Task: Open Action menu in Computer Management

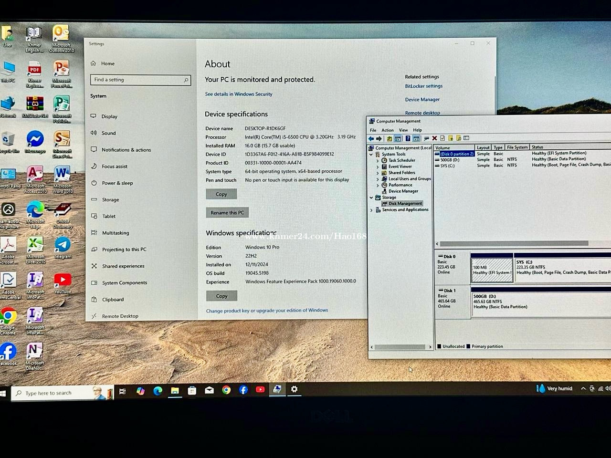Action: point(388,130)
